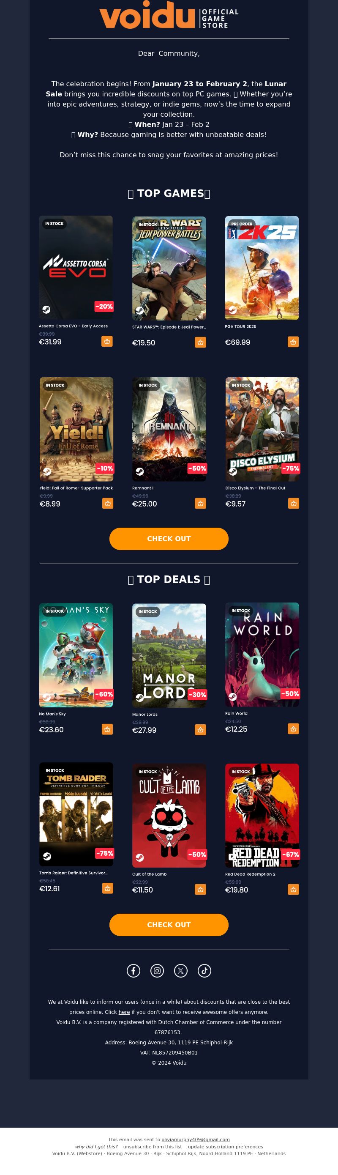Click 'unsubscribe from this list' link

point(152,1146)
